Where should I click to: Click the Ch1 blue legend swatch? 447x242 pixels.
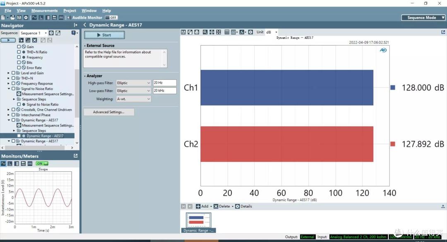click(392, 88)
